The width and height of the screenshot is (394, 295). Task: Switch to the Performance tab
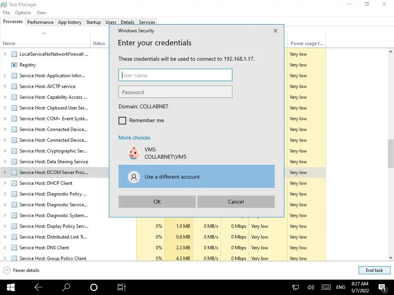coord(40,22)
